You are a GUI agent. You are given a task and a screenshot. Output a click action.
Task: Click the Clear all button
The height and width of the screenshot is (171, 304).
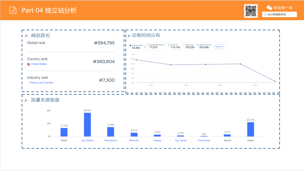[219, 47]
